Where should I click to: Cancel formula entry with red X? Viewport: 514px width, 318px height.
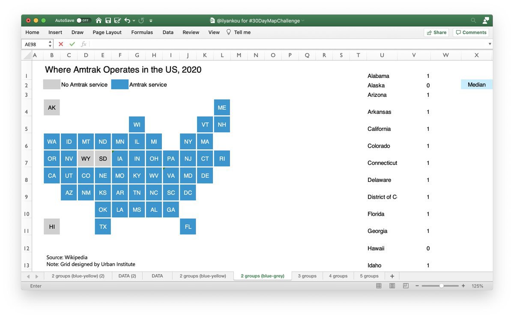[x=61, y=44]
